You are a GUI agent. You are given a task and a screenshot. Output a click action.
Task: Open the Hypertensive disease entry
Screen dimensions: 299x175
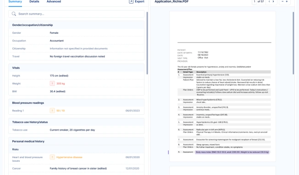tap(69, 157)
